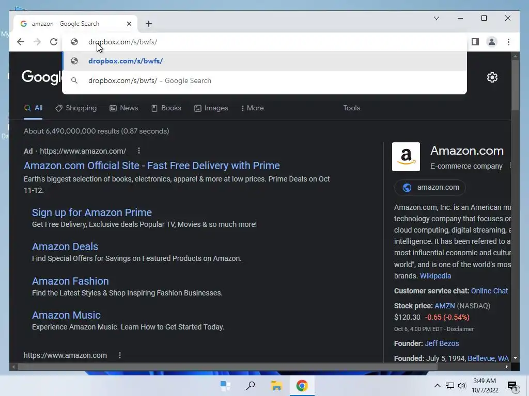Switch to the News tab
This screenshot has height=396, width=529.
[x=123, y=108]
